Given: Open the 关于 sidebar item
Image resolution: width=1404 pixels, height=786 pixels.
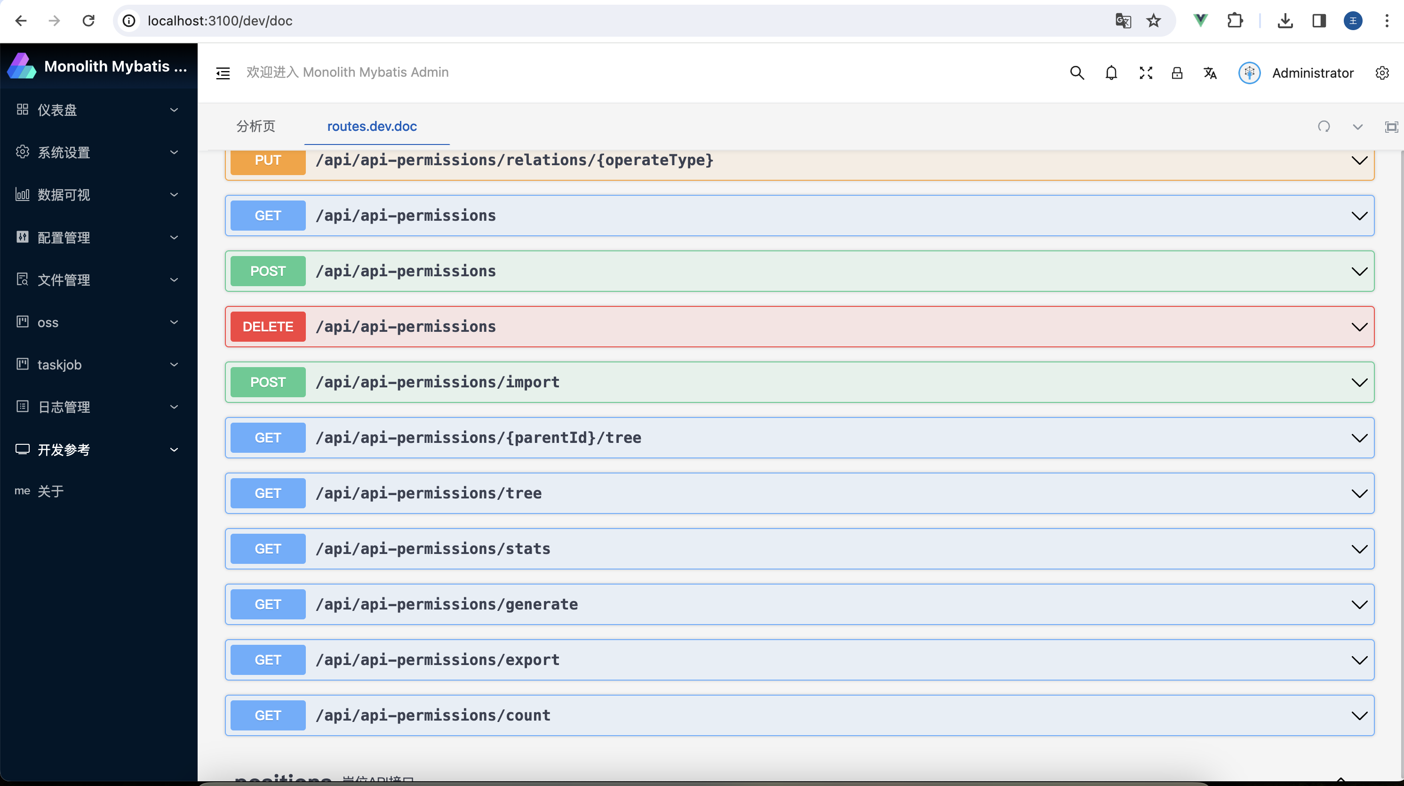Looking at the screenshot, I should coord(50,490).
